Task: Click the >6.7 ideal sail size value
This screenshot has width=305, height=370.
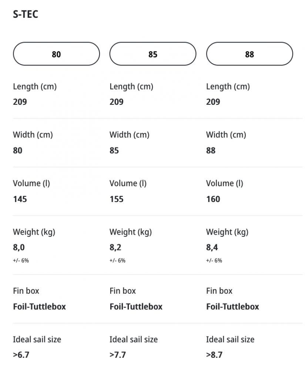Action: 21,355
